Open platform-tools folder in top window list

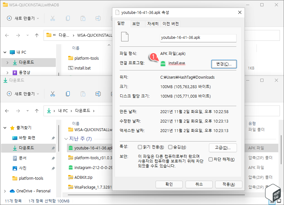(84, 58)
